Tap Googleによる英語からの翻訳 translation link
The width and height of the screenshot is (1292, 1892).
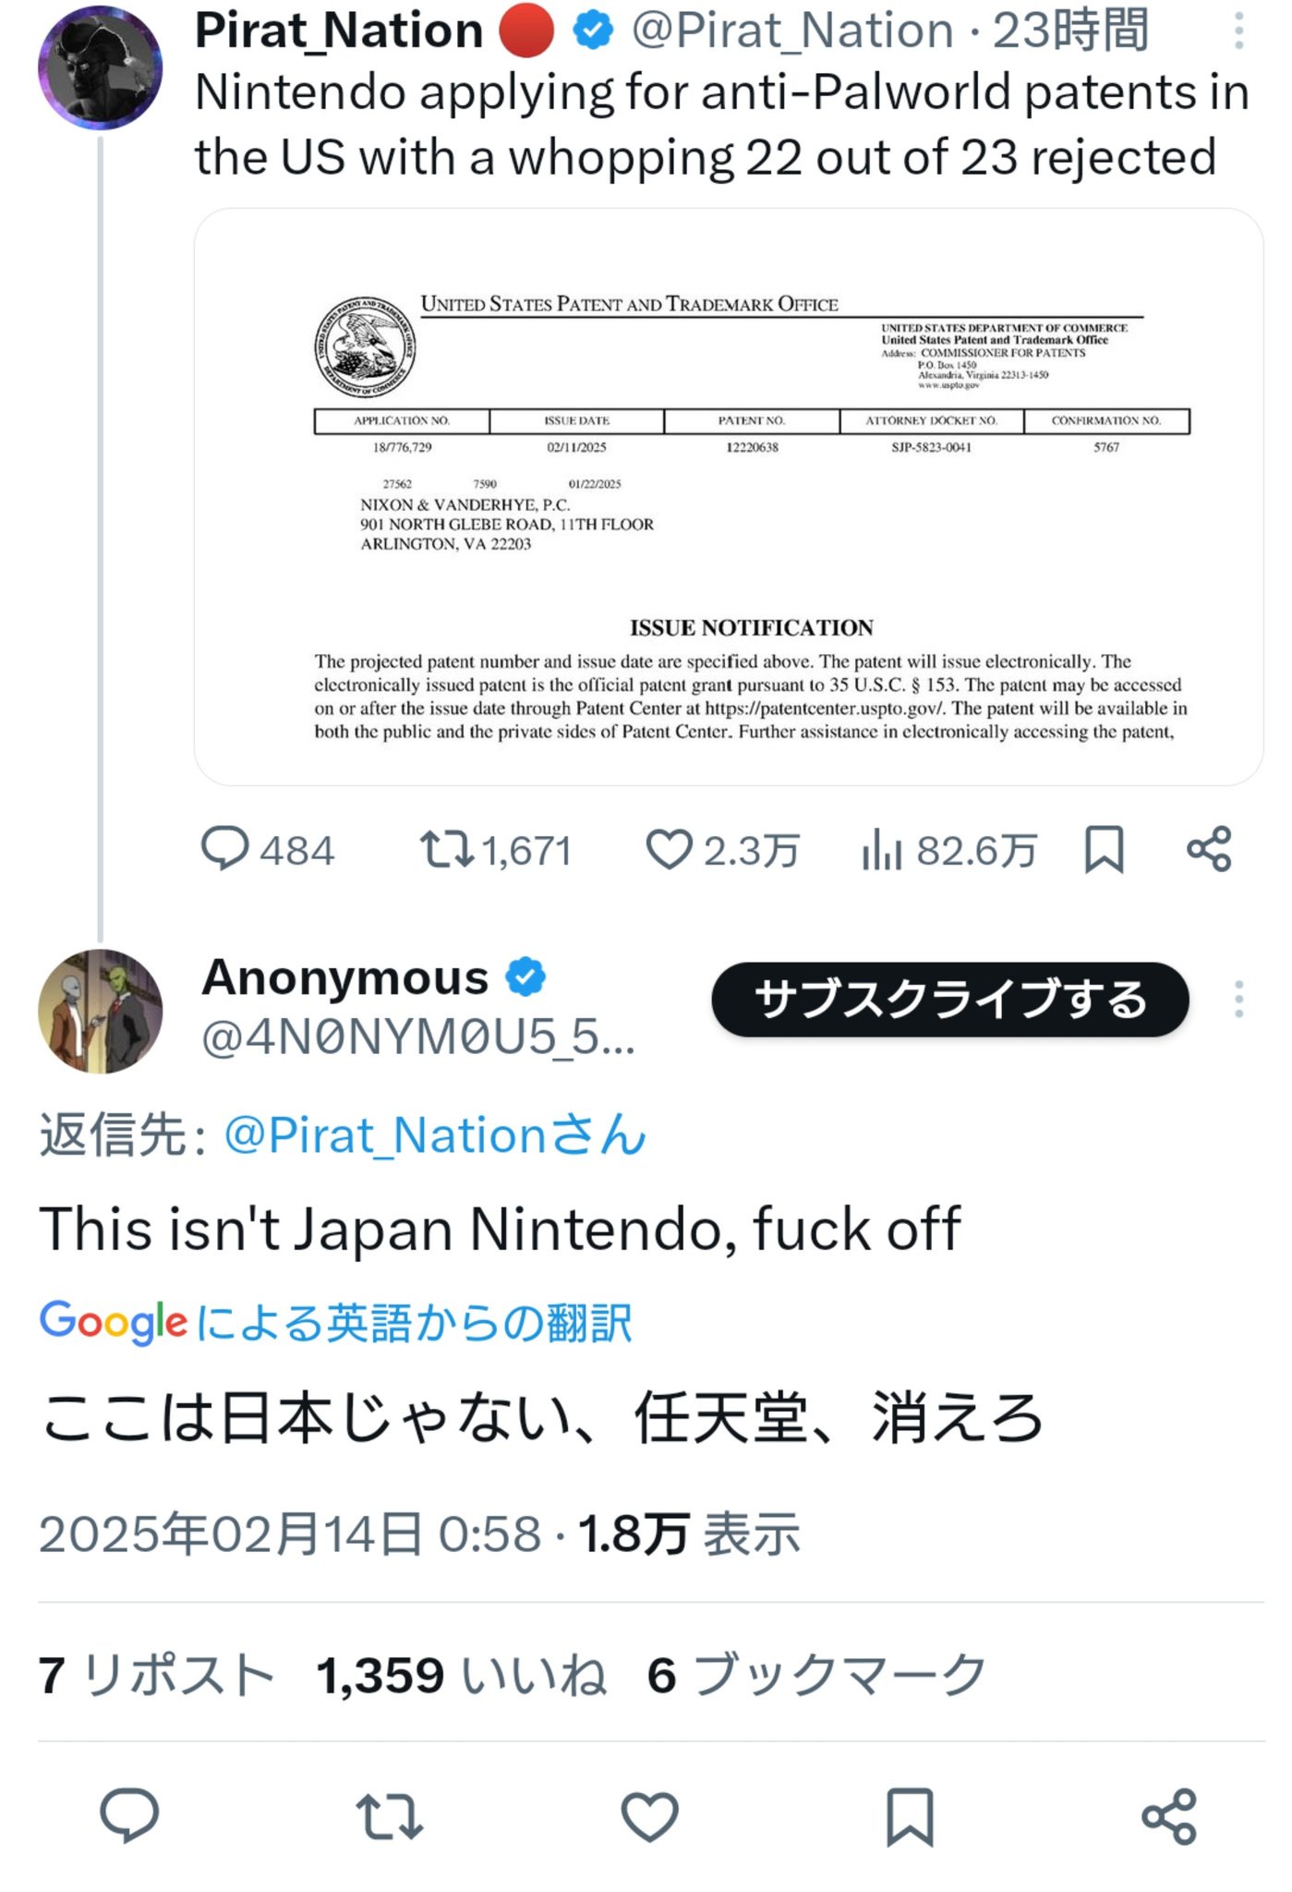pyautogui.click(x=336, y=1322)
